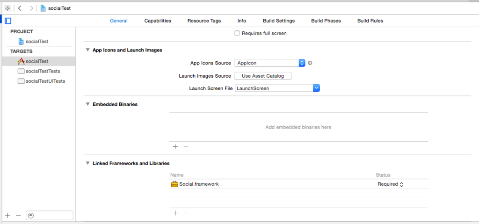
Task: Click the filter icon in targets filter
Action: pos(30,216)
